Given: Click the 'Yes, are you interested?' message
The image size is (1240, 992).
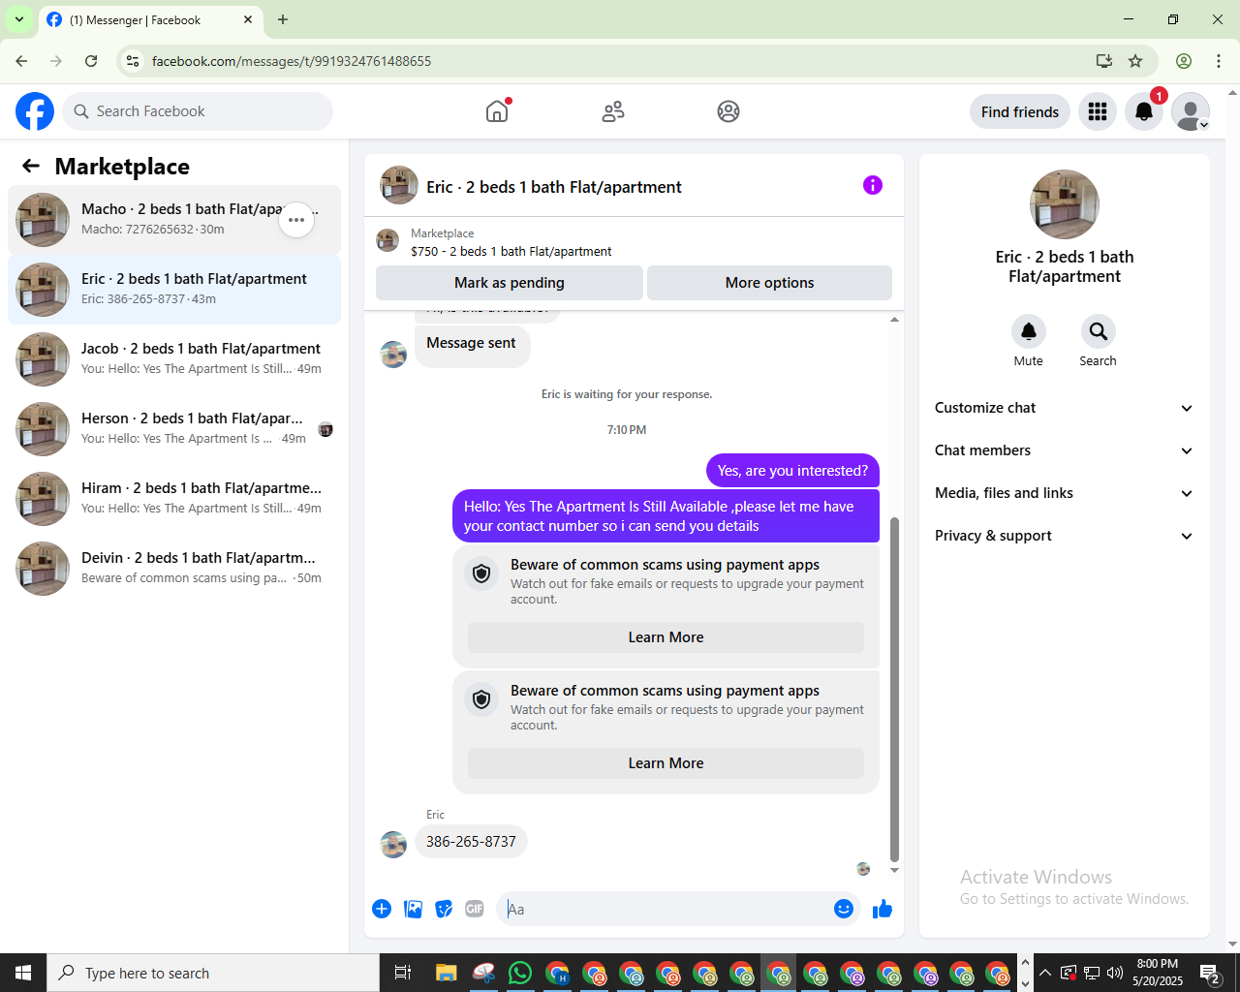Looking at the screenshot, I should (x=792, y=471).
